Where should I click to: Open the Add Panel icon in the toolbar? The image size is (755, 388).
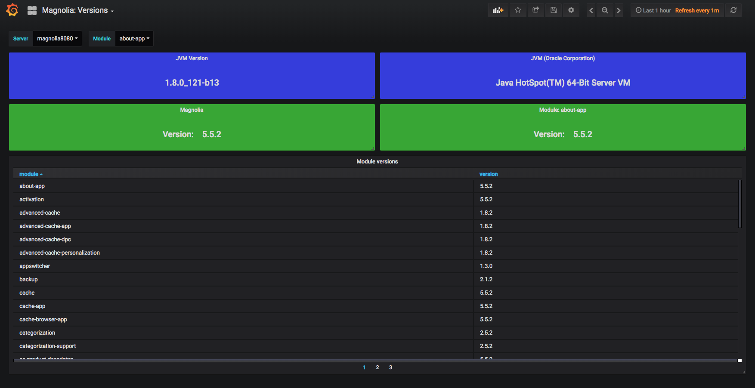pos(498,10)
